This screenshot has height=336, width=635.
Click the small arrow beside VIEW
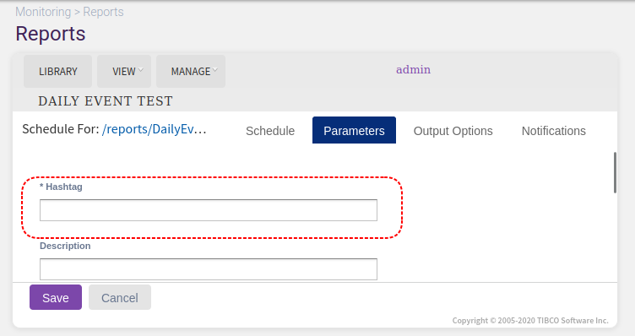pos(140,70)
